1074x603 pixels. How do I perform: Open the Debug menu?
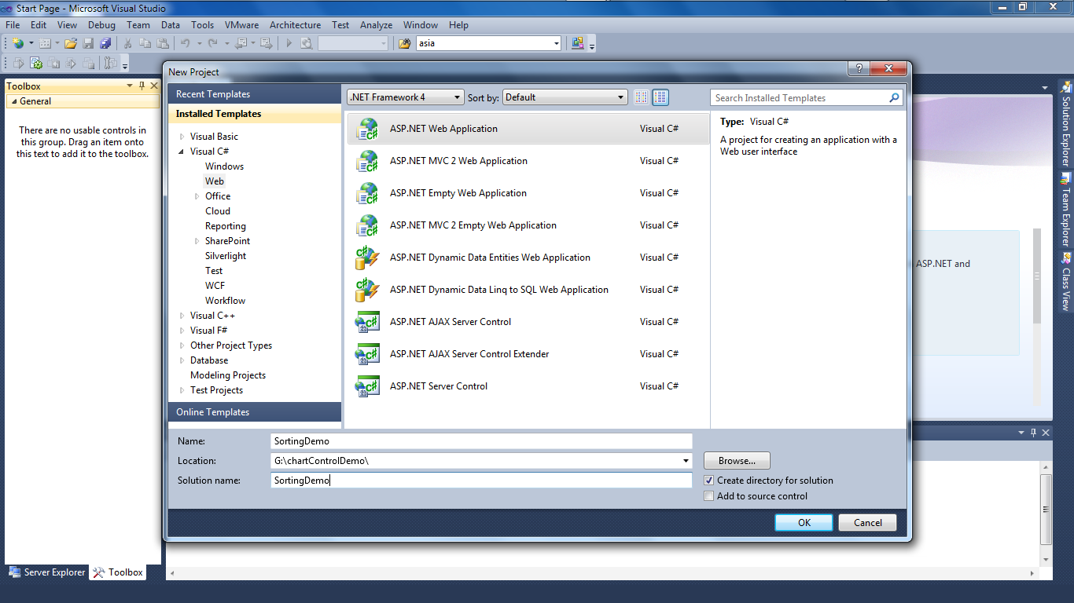pyautogui.click(x=101, y=25)
